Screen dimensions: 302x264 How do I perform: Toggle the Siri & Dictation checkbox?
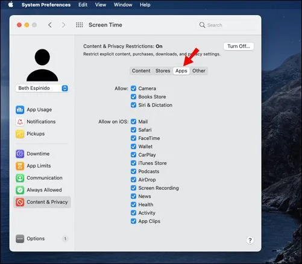133,105
